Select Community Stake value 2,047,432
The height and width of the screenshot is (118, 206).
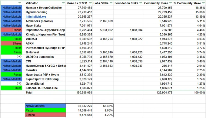tap(158, 62)
